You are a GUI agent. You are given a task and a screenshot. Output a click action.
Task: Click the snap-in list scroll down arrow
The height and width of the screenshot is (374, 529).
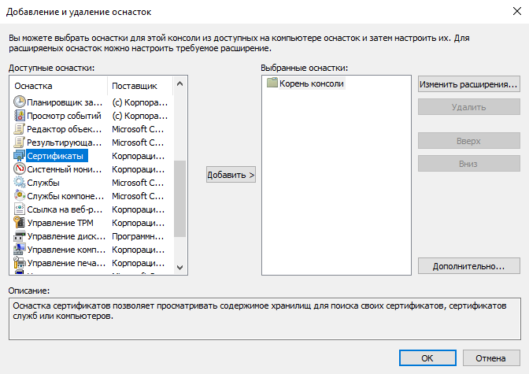[179, 267]
